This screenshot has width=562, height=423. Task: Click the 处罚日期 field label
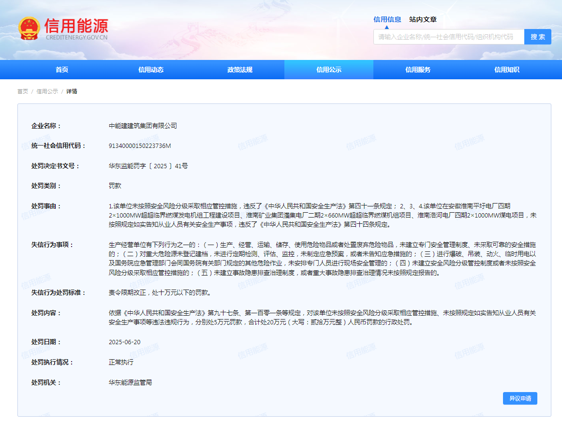pyautogui.click(x=46, y=342)
